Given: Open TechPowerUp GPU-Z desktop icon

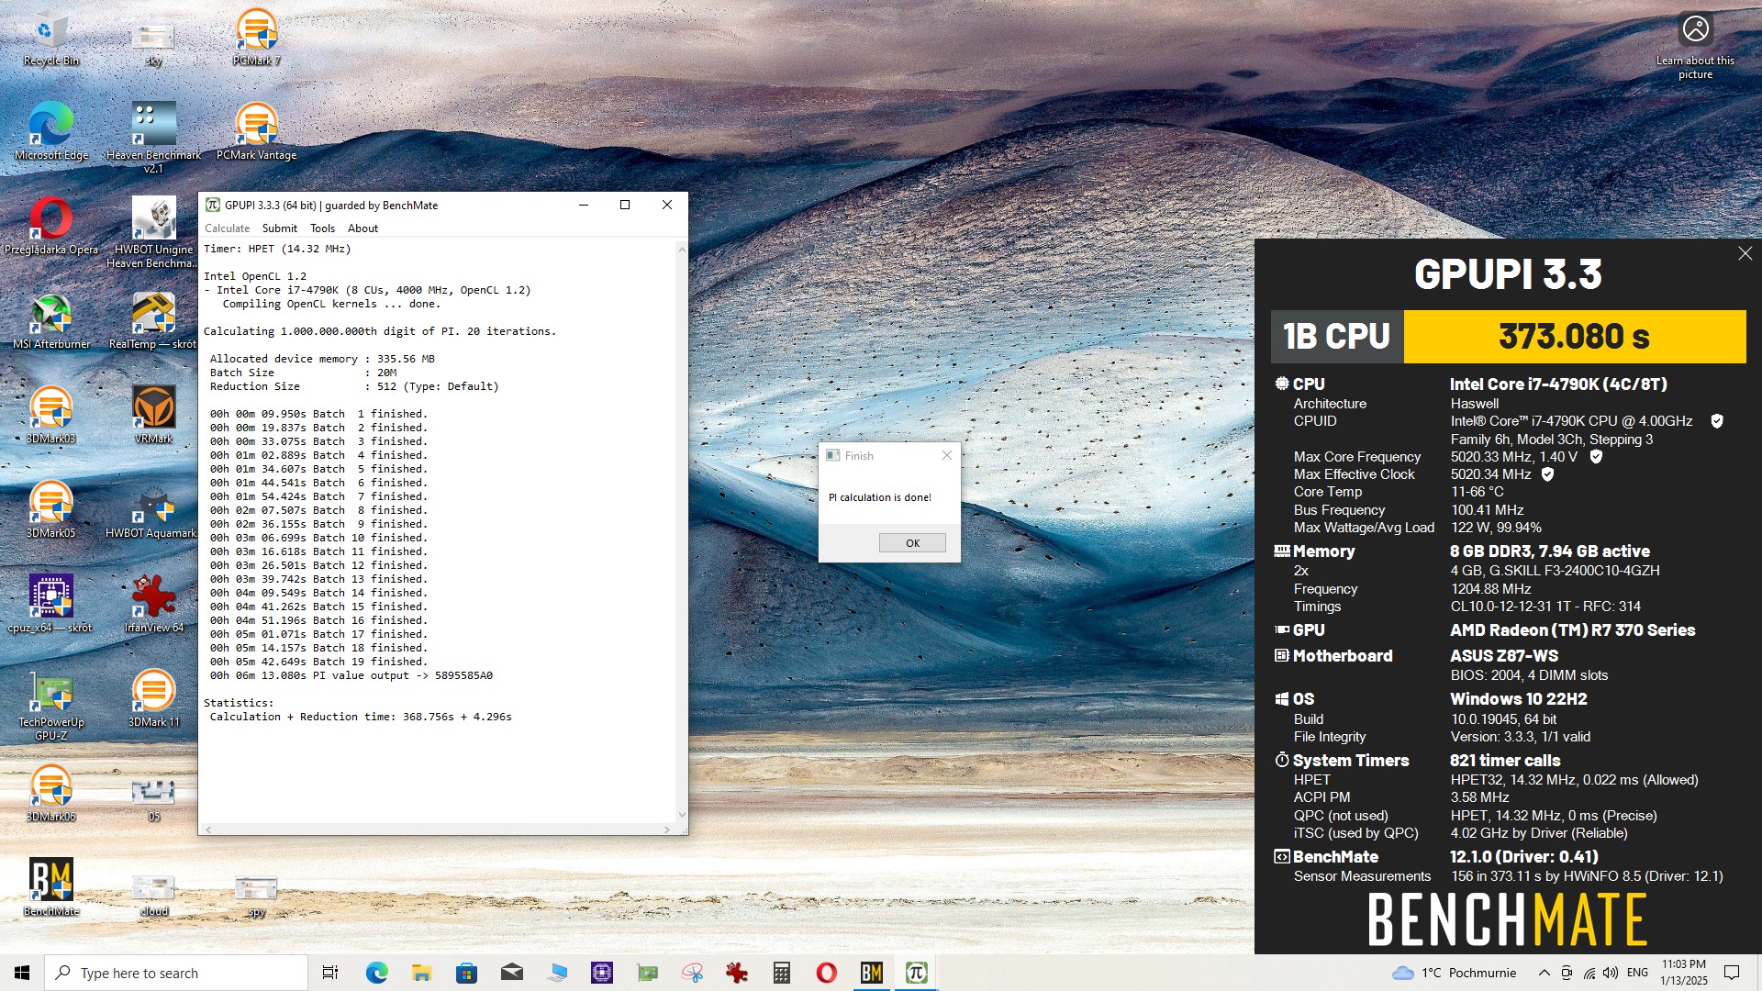Looking at the screenshot, I should click(x=51, y=706).
